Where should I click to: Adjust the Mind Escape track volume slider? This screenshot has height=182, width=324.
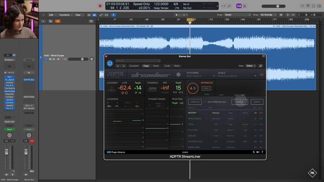click(x=78, y=59)
